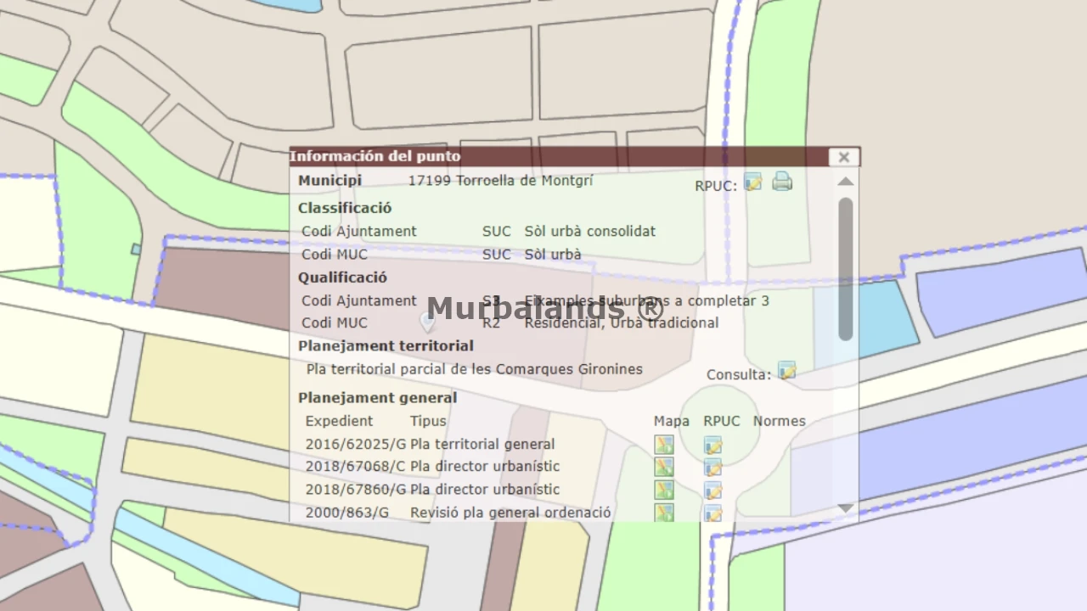Open the RPUC record for the municipality
Viewport: 1087px width, 611px height.
(x=753, y=182)
